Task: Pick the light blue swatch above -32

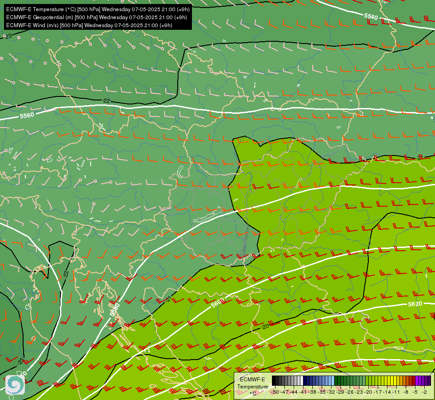Action: click(x=333, y=380)
